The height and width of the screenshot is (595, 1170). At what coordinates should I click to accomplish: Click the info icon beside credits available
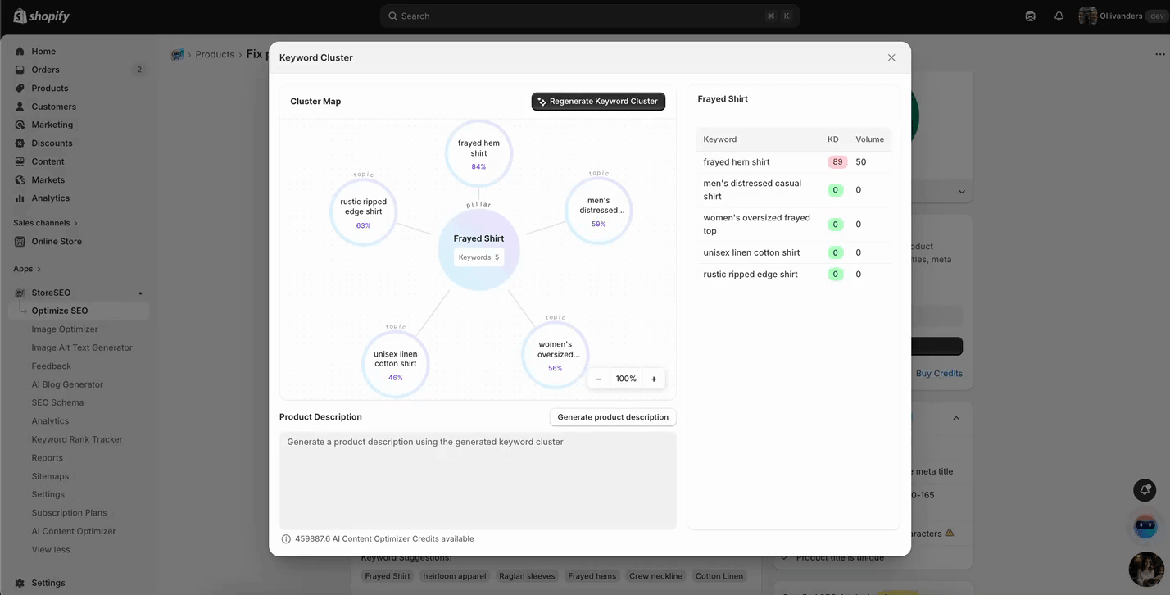tap(285, 538)
